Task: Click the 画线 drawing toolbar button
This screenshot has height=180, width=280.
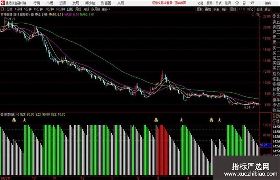Action: (233, 9)
